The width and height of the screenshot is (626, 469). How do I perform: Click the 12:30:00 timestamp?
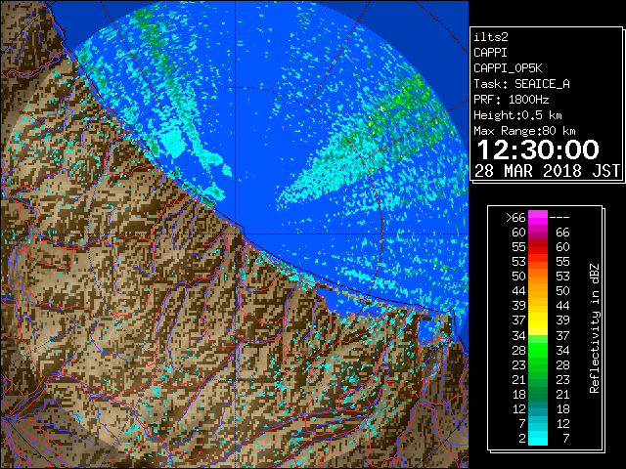click(x=538, y=149)
